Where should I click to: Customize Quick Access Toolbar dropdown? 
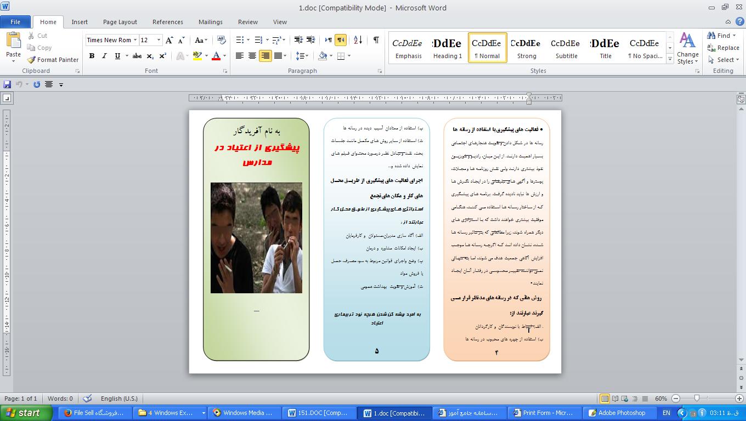pyautogui.click(x=61, y=84)
